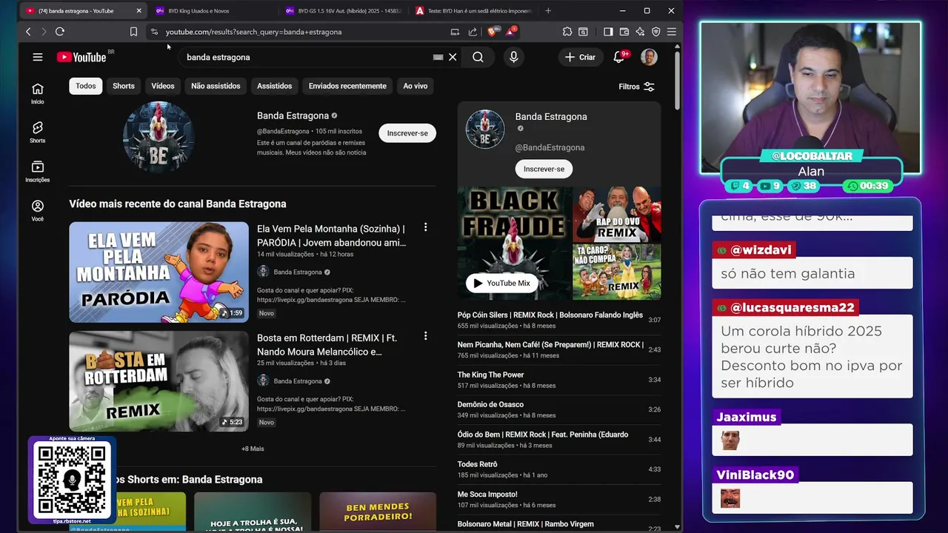948x533 pixels.
Task: Select the Todos filter chip
Action: (85, 86)
